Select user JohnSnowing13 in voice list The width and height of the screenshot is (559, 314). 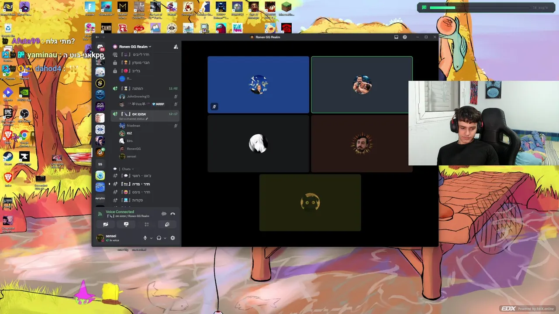tap(148, 96)
